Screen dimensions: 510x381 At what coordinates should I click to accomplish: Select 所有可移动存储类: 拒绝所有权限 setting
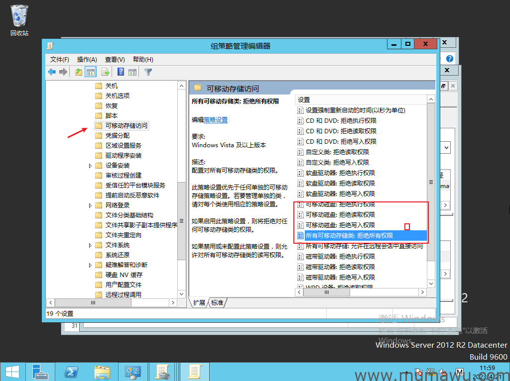(349, 236)
